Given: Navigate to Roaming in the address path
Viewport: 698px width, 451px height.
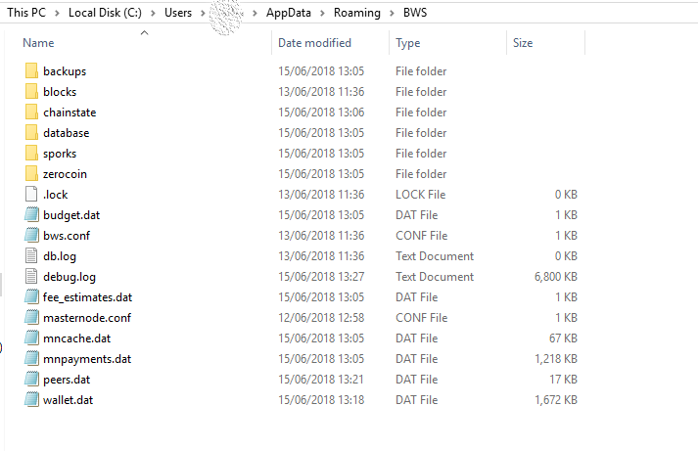Looking at the screenshot, I should click(x=357, y=13).
